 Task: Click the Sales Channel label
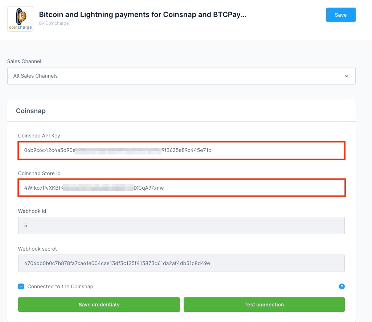point(24,61)
